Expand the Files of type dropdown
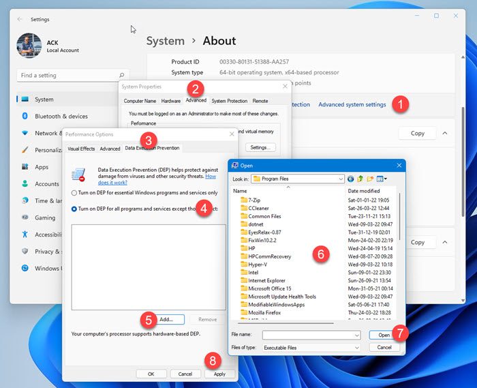Image resolution: width=477 pixels, height=388 pixels. click(356, 347)
